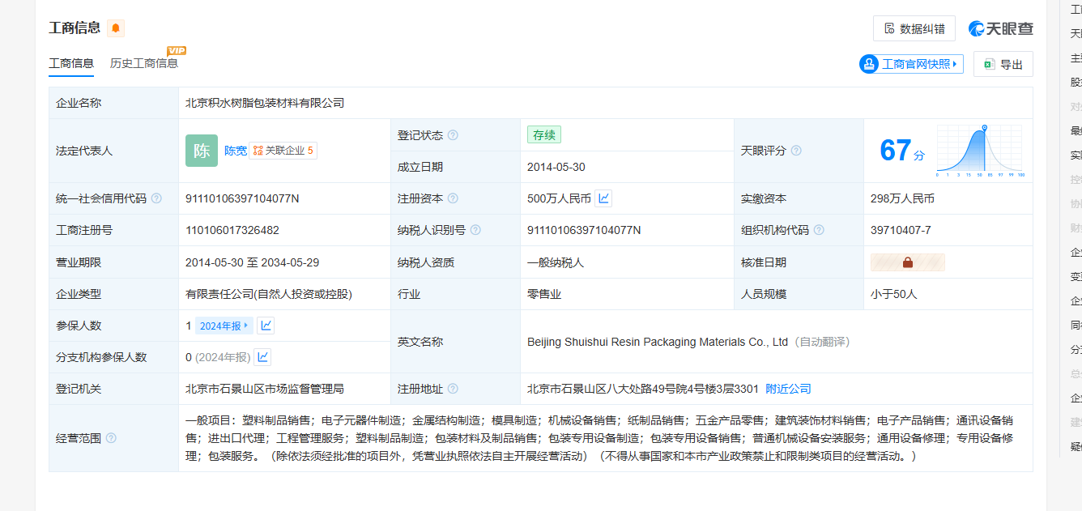This screenshot has height=511, width=1082.
Task: Open branch insured count chart icon
Action: (262, 357)
